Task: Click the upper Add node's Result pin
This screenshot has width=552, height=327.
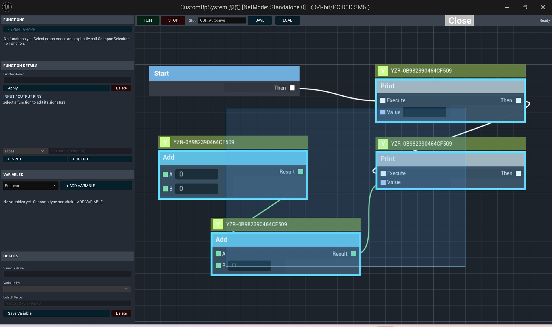Action: pyautogui.click(x=301, y=172)
